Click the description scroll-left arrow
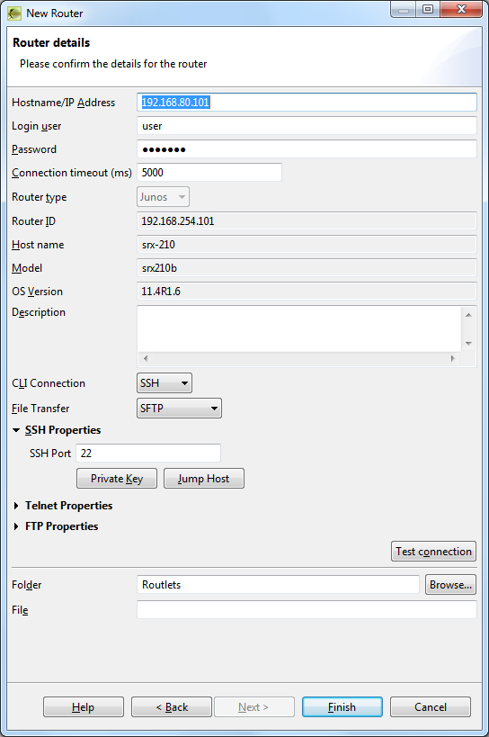 pos(146,359)
